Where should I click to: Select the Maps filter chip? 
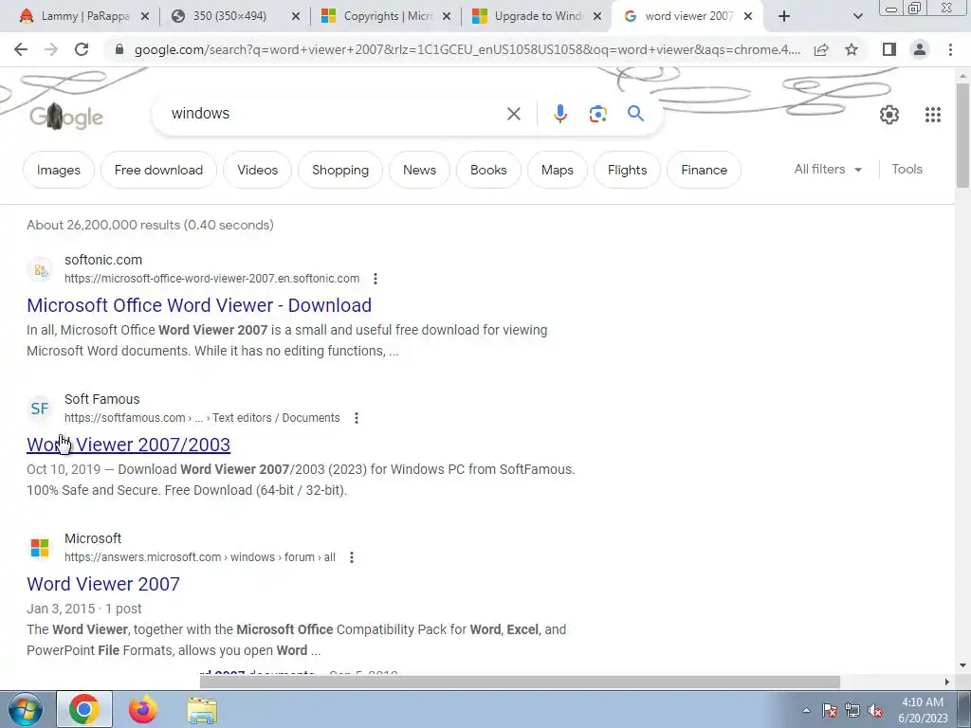click(x=557, y=170)
